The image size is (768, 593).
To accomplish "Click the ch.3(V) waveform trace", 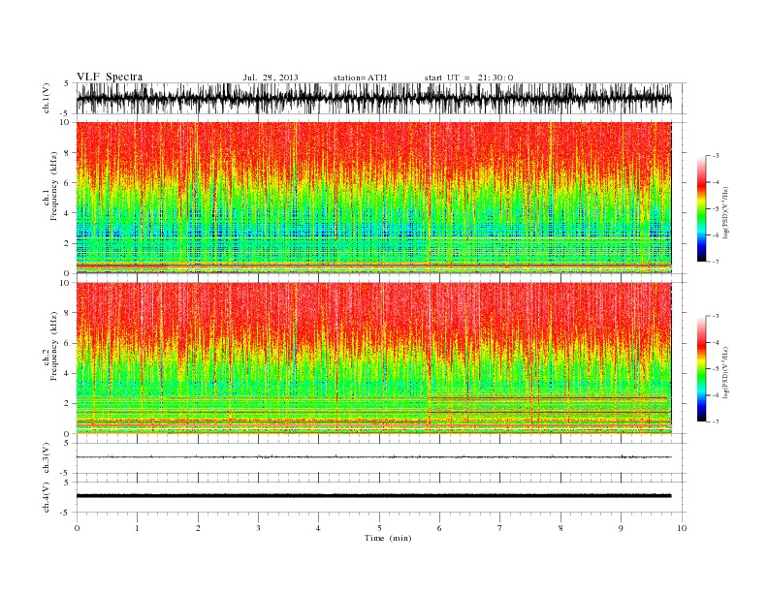I will point(373,457).
